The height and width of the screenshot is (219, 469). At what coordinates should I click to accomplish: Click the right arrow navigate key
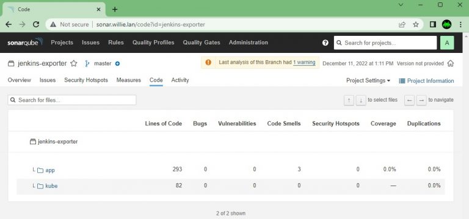coord(421,100)
